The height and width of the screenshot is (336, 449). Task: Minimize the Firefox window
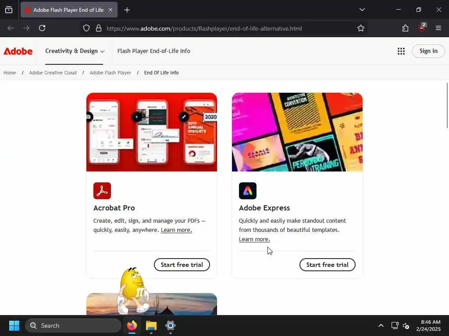[x=398, y=10]
